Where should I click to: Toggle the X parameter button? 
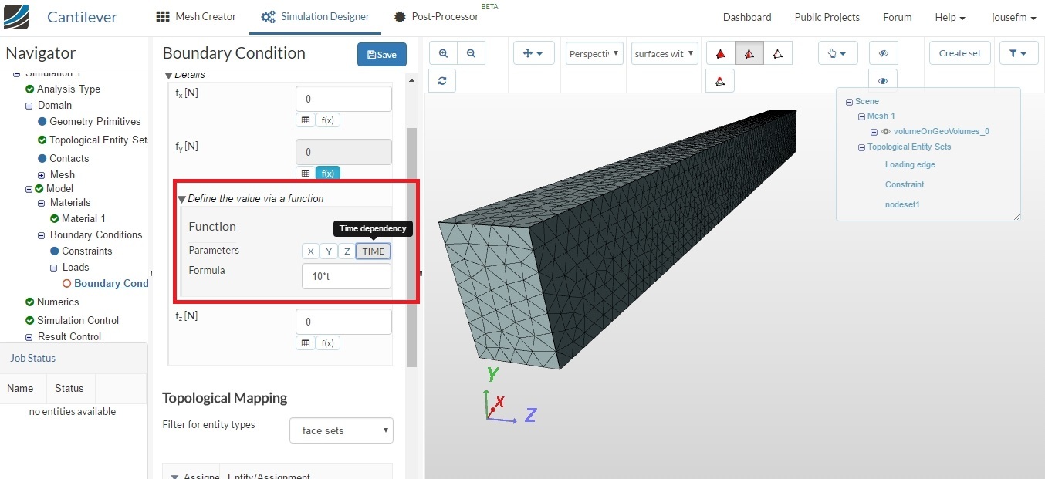click(310, 251)
